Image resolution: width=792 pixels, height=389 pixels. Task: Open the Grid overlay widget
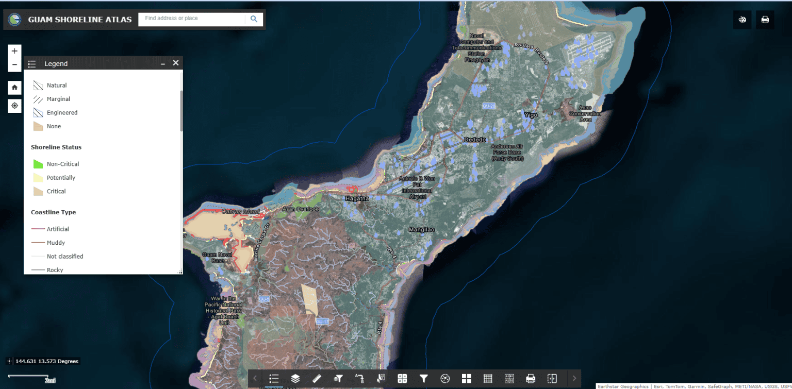point(488,379)
